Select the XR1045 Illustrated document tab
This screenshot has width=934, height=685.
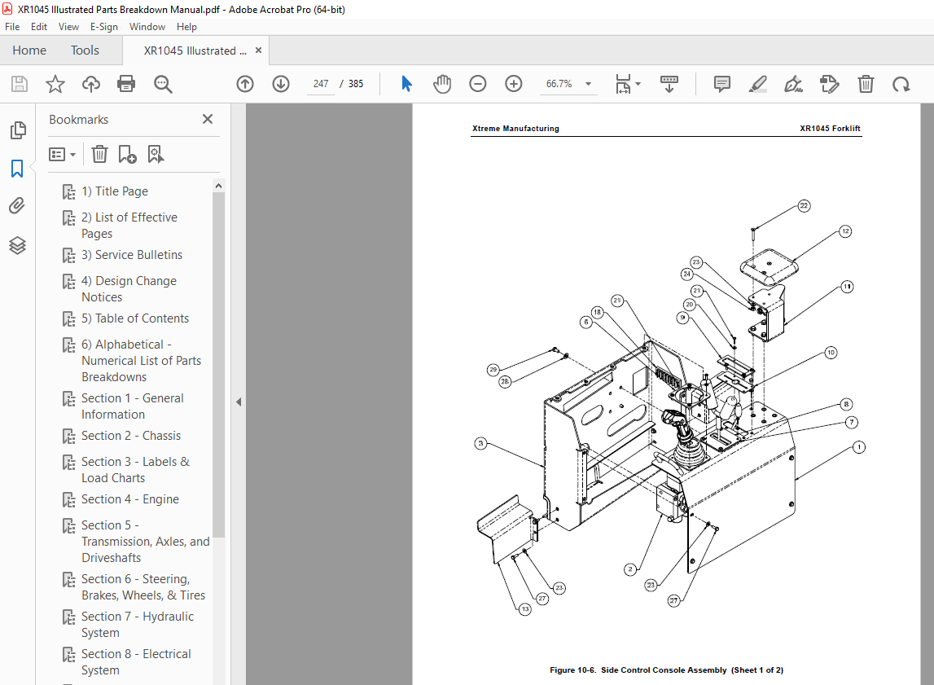[195, 50]
